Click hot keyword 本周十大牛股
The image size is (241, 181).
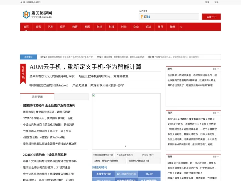point(103,174)
